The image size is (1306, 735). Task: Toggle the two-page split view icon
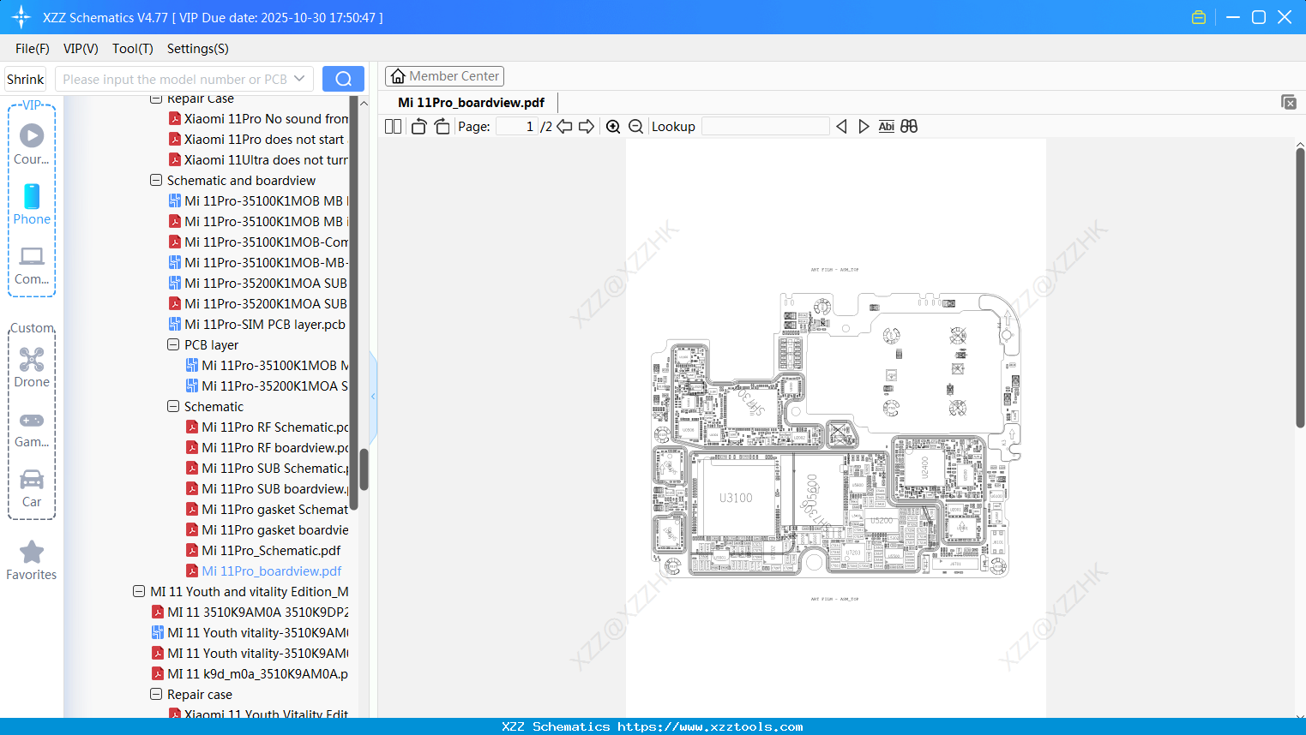coord(393,127)
